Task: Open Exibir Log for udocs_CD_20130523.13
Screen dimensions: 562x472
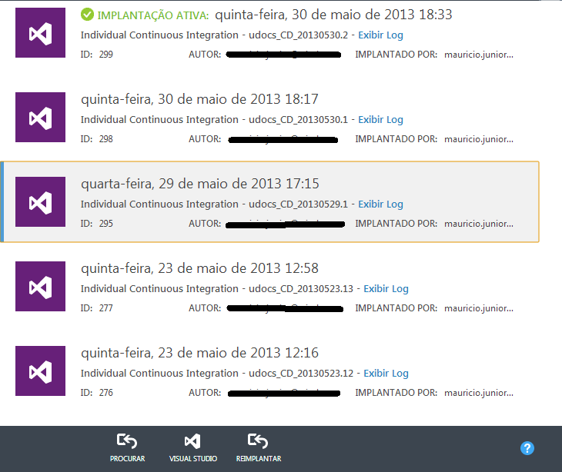Action: click(386, 288)
